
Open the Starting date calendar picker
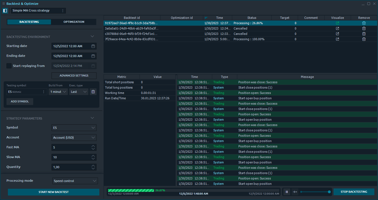pyautogui.click(x=93, y=46)
